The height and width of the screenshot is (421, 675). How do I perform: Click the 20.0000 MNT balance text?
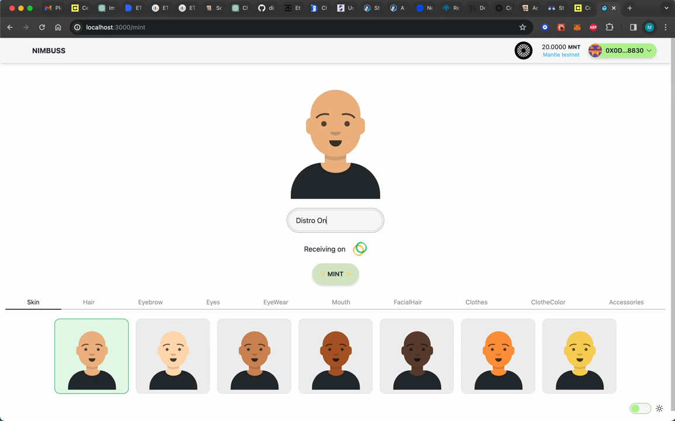coord(561,47)
